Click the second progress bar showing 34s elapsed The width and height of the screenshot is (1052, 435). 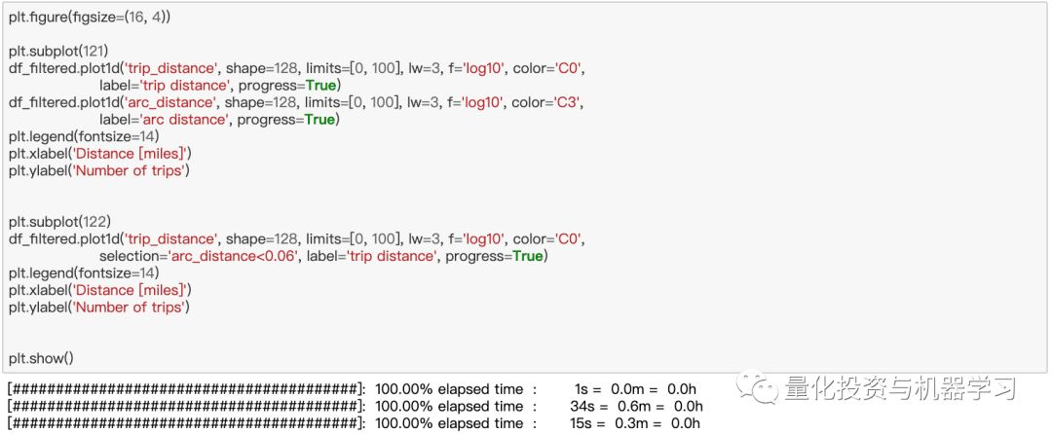point(355,406)
